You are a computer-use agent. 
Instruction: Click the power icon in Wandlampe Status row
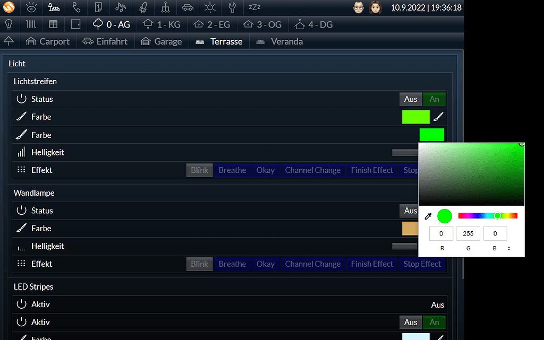(x=21, y=210)
